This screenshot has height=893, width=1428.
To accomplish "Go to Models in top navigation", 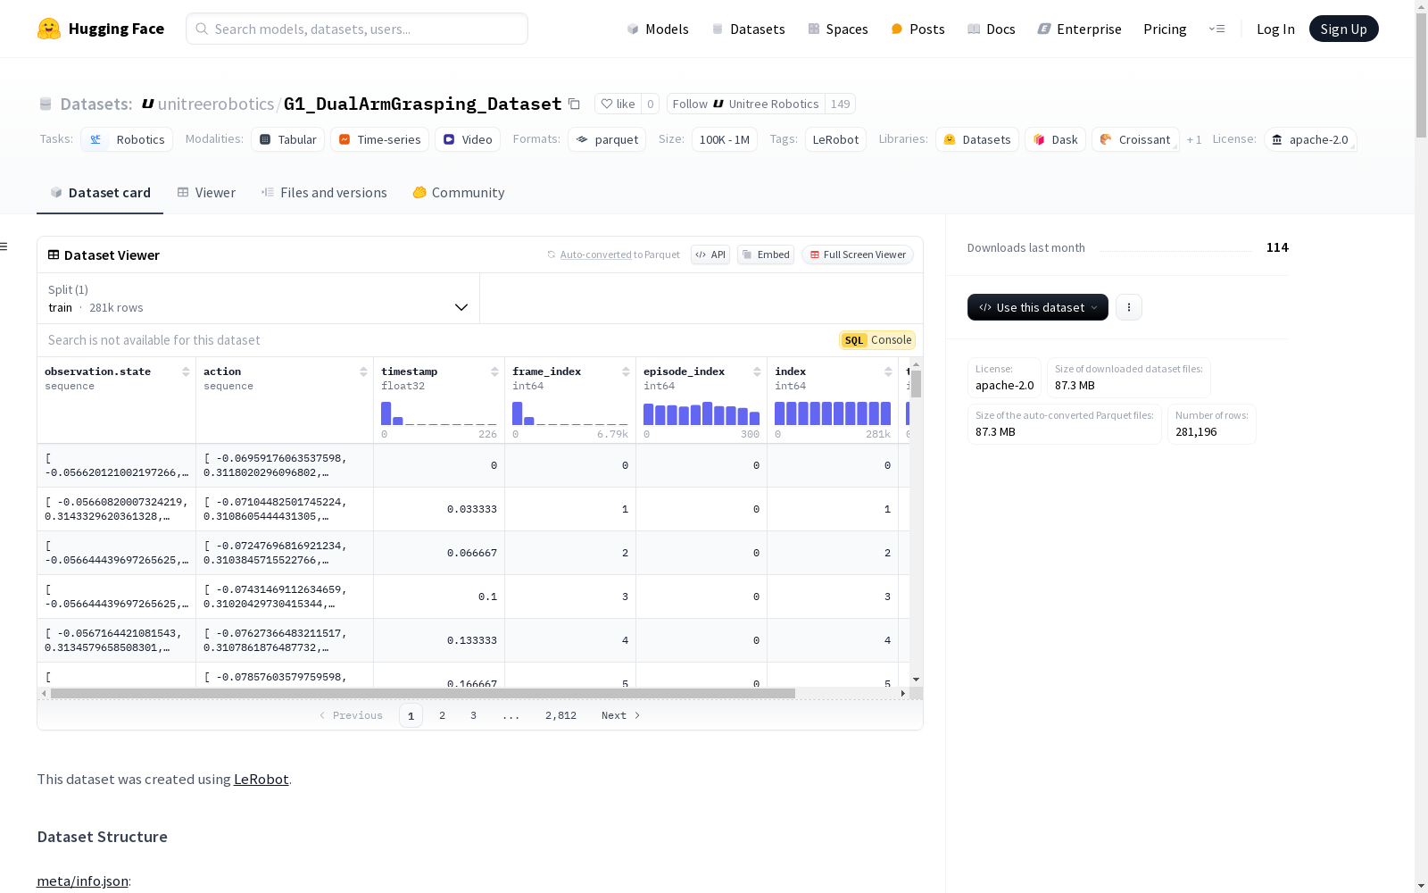I will coord(658,29).
